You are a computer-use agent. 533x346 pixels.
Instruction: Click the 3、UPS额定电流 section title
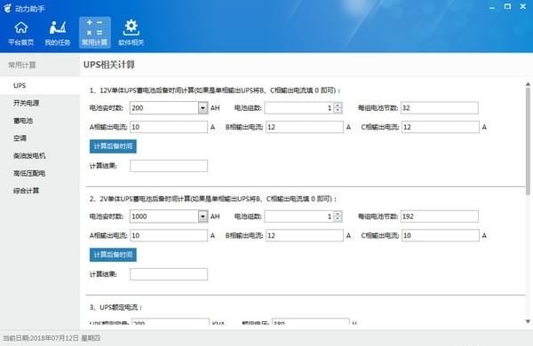(115, 307)
